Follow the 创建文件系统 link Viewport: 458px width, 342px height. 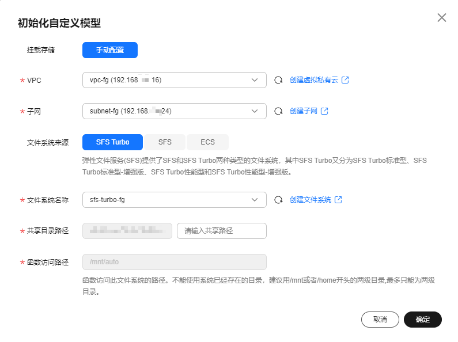pos(310,200)
